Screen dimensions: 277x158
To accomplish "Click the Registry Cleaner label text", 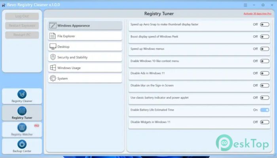I will click(22, 101).
